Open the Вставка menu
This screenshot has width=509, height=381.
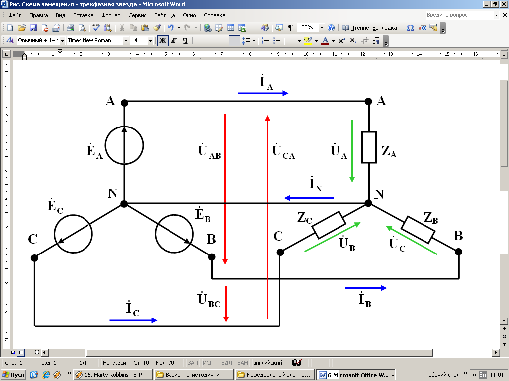click(x=83, y=15)
